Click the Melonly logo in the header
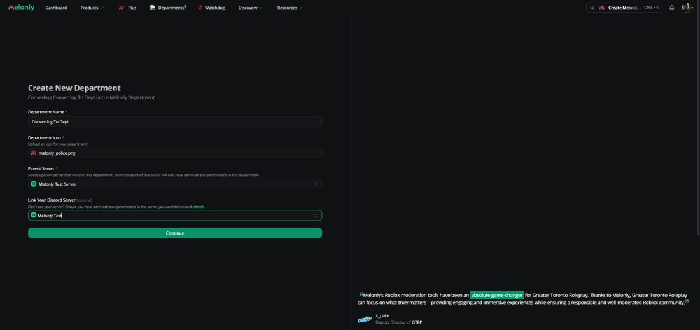Viewport: 700px width, 330px height. point(21,8)
